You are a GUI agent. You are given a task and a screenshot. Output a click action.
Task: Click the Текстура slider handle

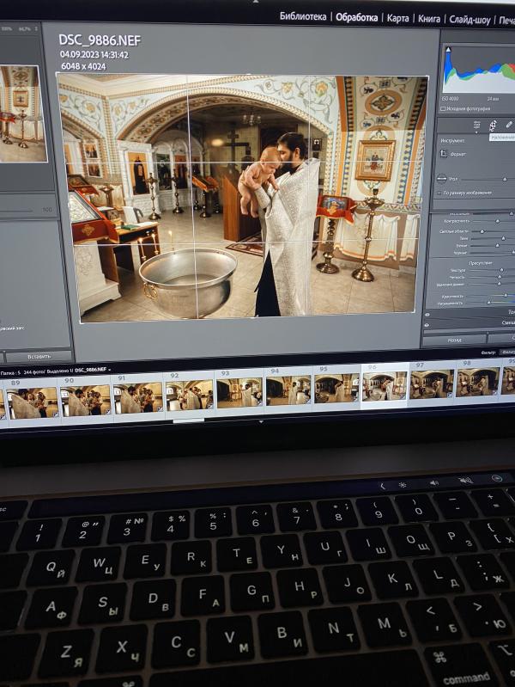501,270
